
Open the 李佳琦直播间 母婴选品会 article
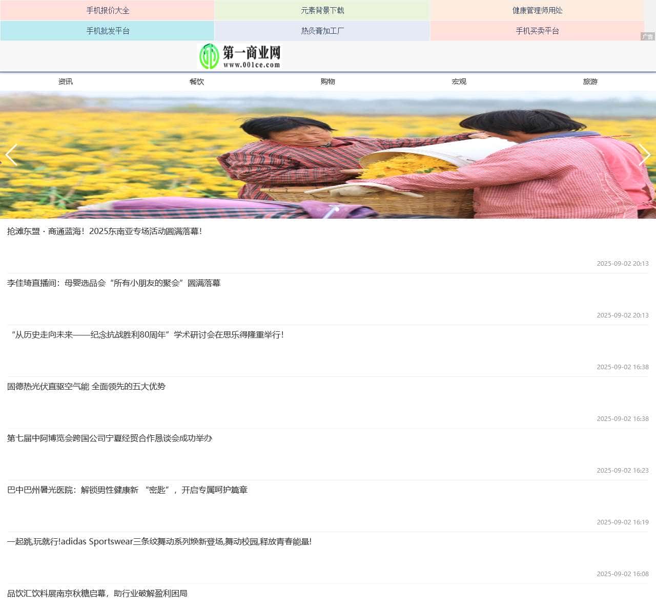[x=114, y=283]
